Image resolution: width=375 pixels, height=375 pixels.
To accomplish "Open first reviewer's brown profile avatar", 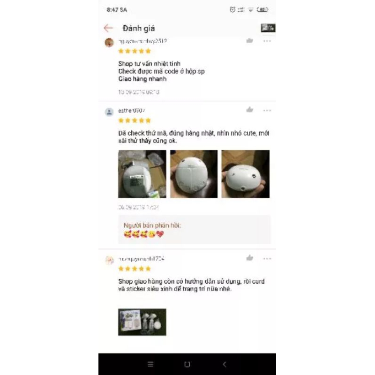I will (109, 43).
